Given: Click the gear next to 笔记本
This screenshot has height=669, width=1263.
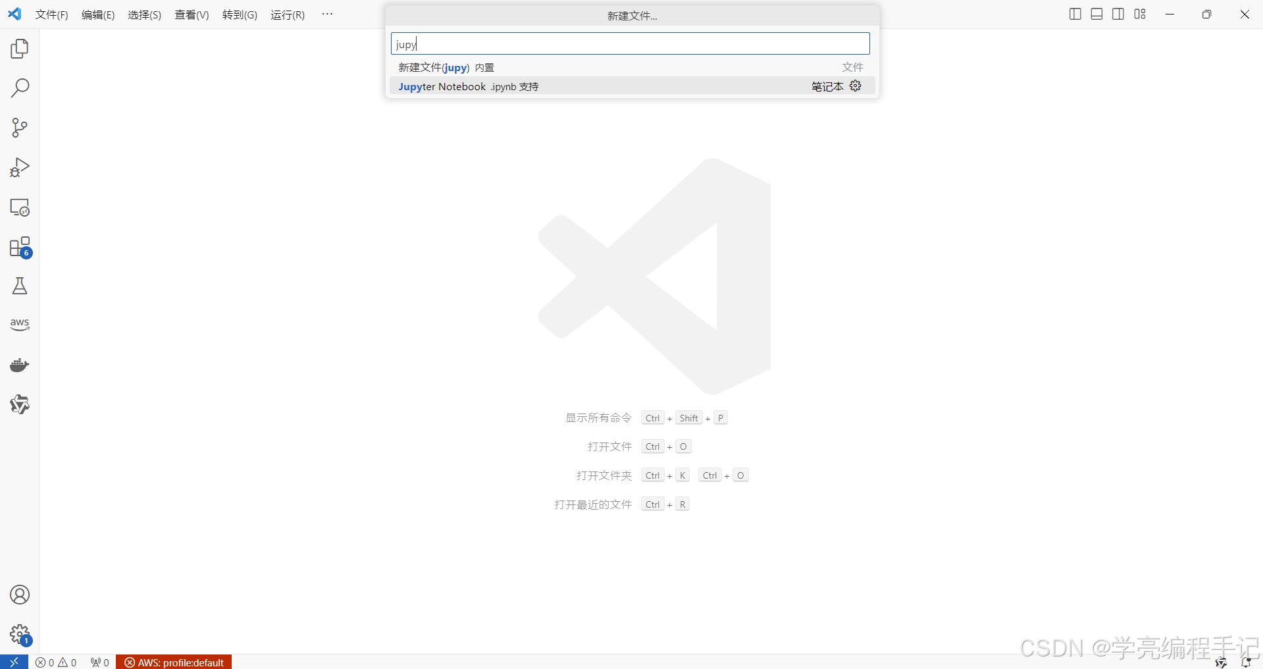Looking at the screenshot, I should coord(856,86).
